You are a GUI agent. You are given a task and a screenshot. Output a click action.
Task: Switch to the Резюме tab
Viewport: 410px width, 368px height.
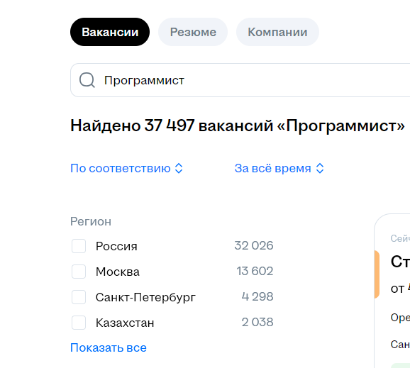pos(193,32)
